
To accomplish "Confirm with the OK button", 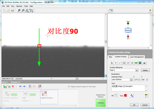I will pyautogui.click(x=134, y=105).
